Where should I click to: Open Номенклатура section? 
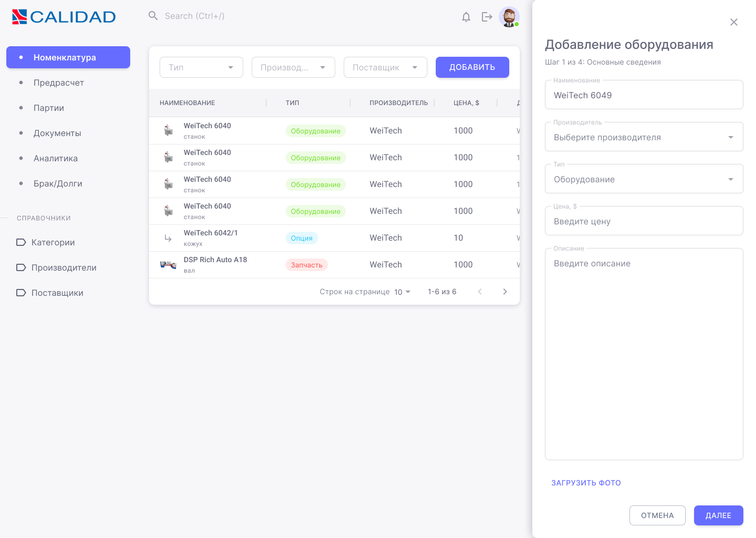point(68,57)
